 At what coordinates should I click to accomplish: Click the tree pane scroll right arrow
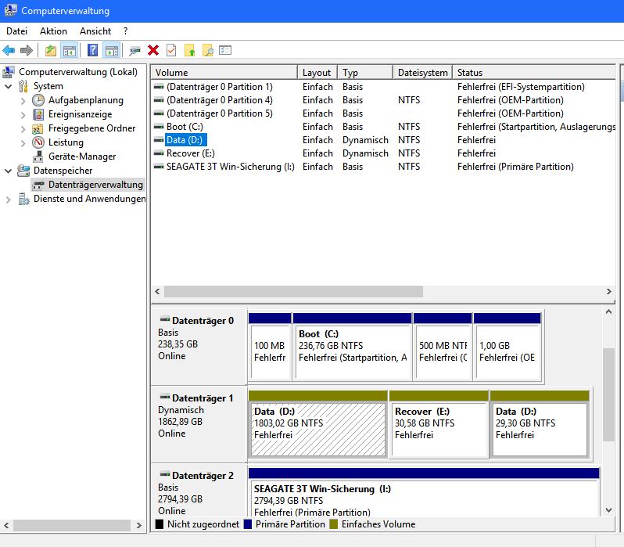(139, 526)
